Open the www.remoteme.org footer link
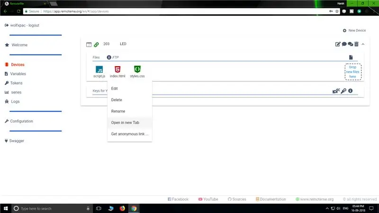This screenshot has height=213, width=379. coord(315,199)
